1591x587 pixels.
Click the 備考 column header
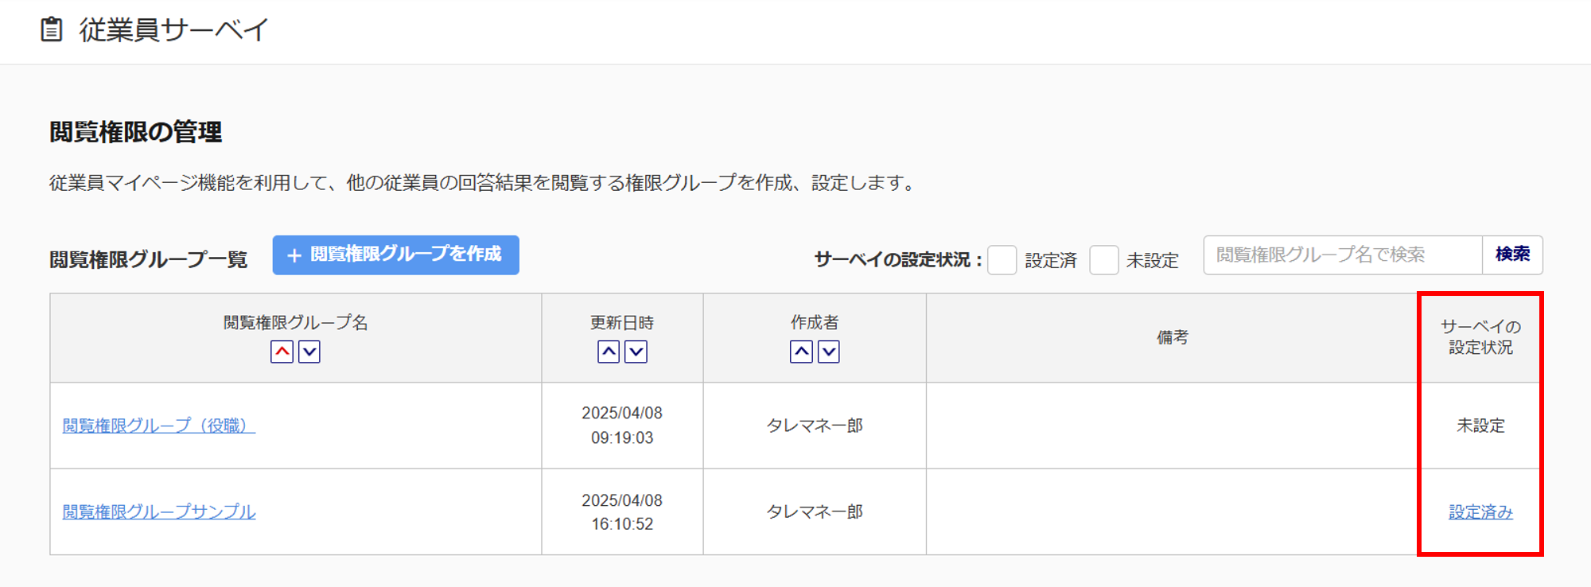pos(1172,337)
